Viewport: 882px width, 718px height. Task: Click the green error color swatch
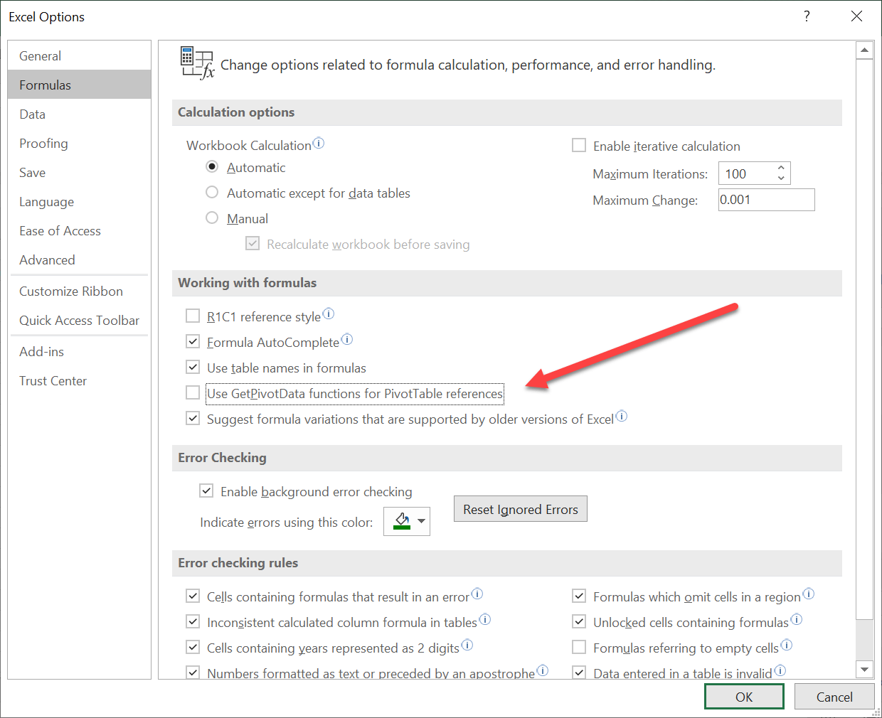point(401,521)
